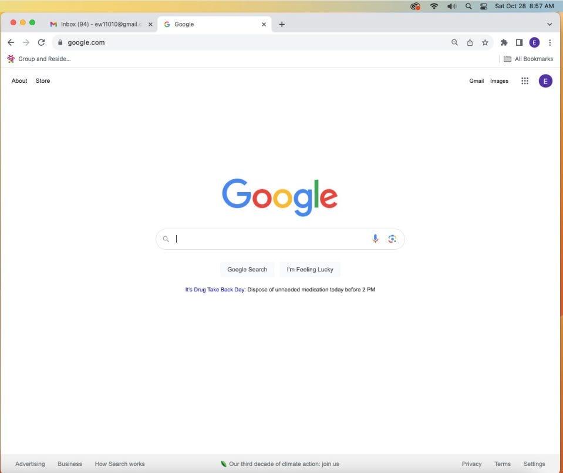The image size is (563, 473).
Task: Start a voice search with the microphone icon
Action: (375, 239)
